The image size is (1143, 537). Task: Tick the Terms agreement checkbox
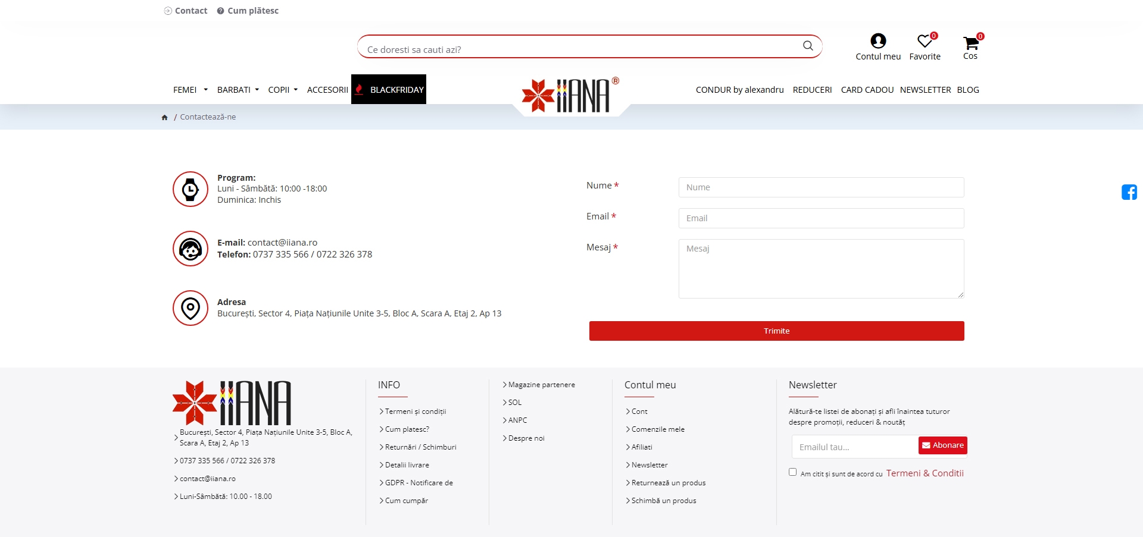(x=792, y=472)
